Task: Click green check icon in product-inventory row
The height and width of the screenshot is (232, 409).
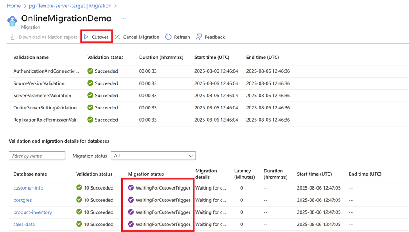Action: [x=79, y=212]
